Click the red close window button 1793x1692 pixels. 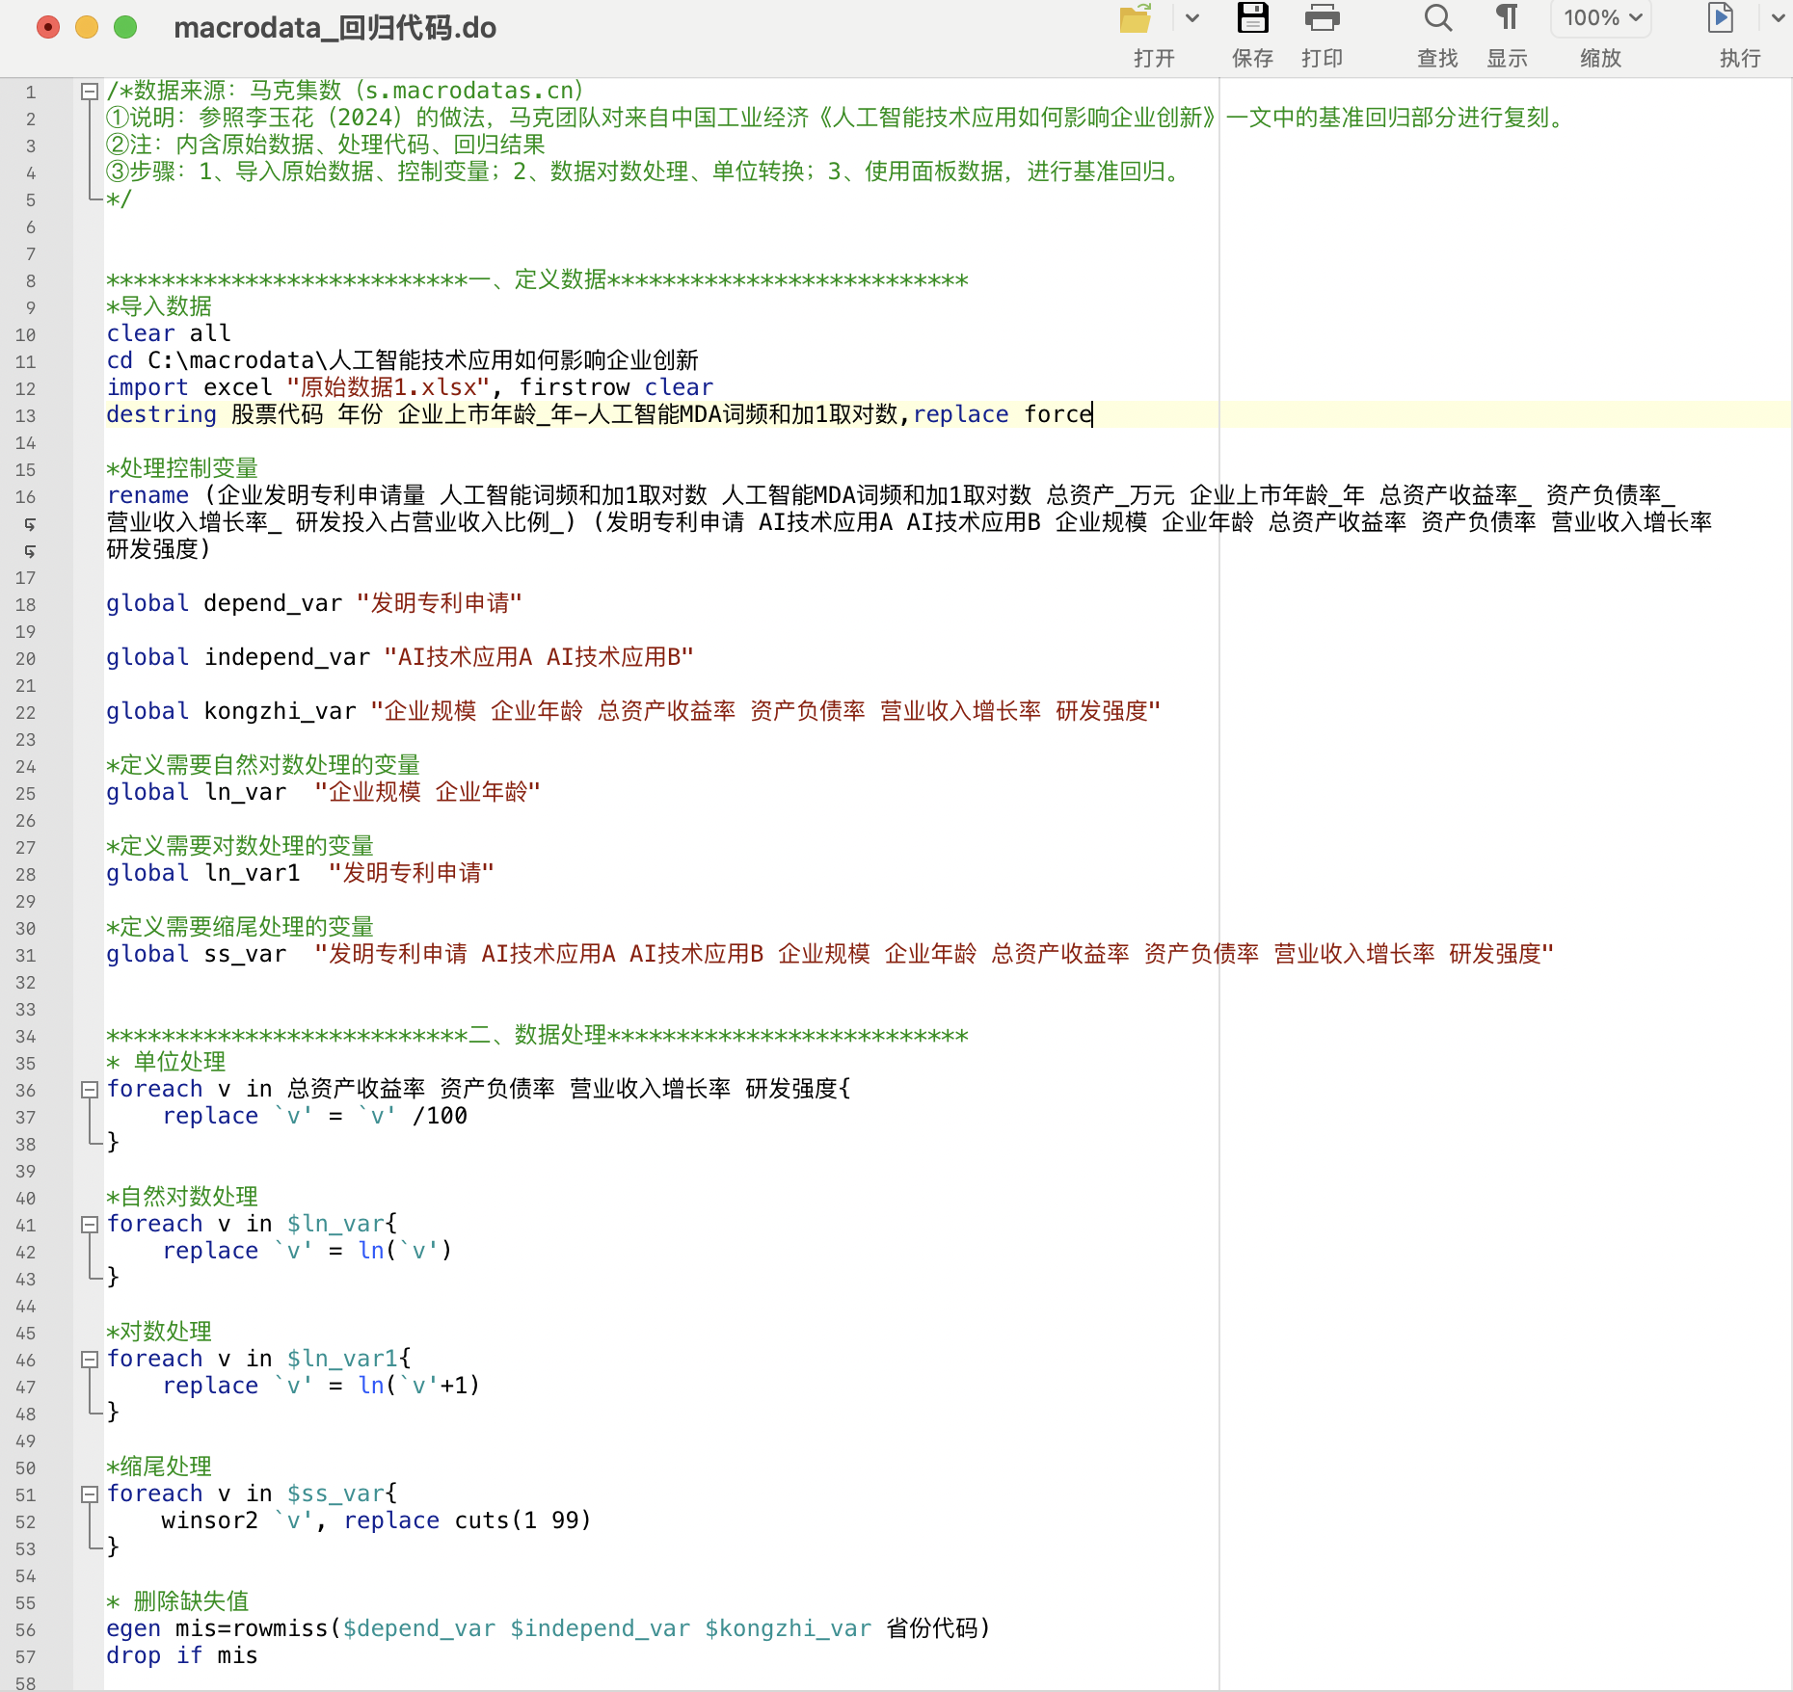click(48, 27)
